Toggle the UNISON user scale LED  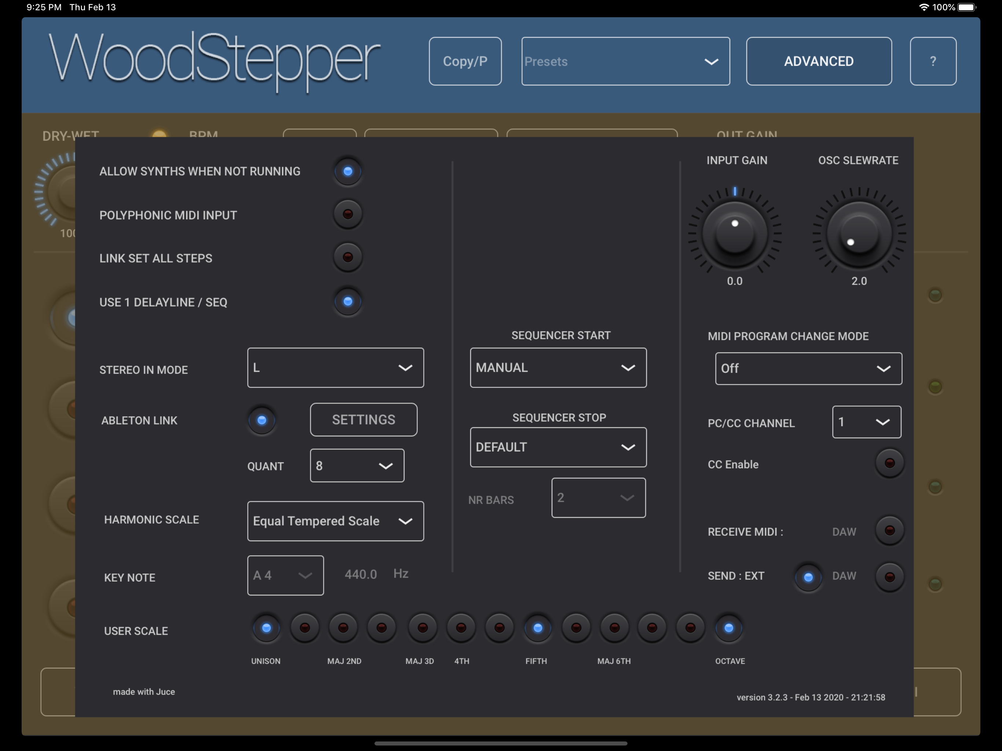[x=266, y=628]
